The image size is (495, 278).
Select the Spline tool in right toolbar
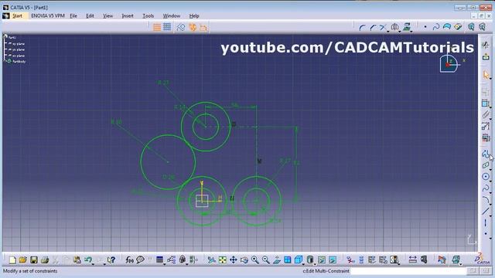point(486,188)
